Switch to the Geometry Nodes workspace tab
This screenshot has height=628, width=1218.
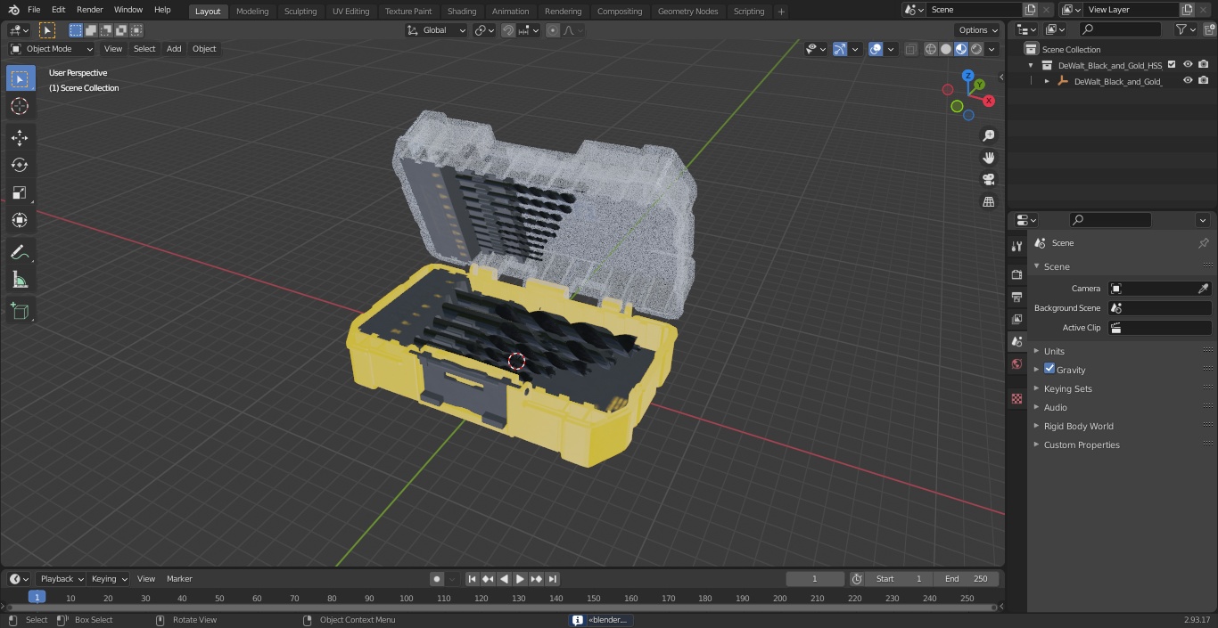pos(687,11)
